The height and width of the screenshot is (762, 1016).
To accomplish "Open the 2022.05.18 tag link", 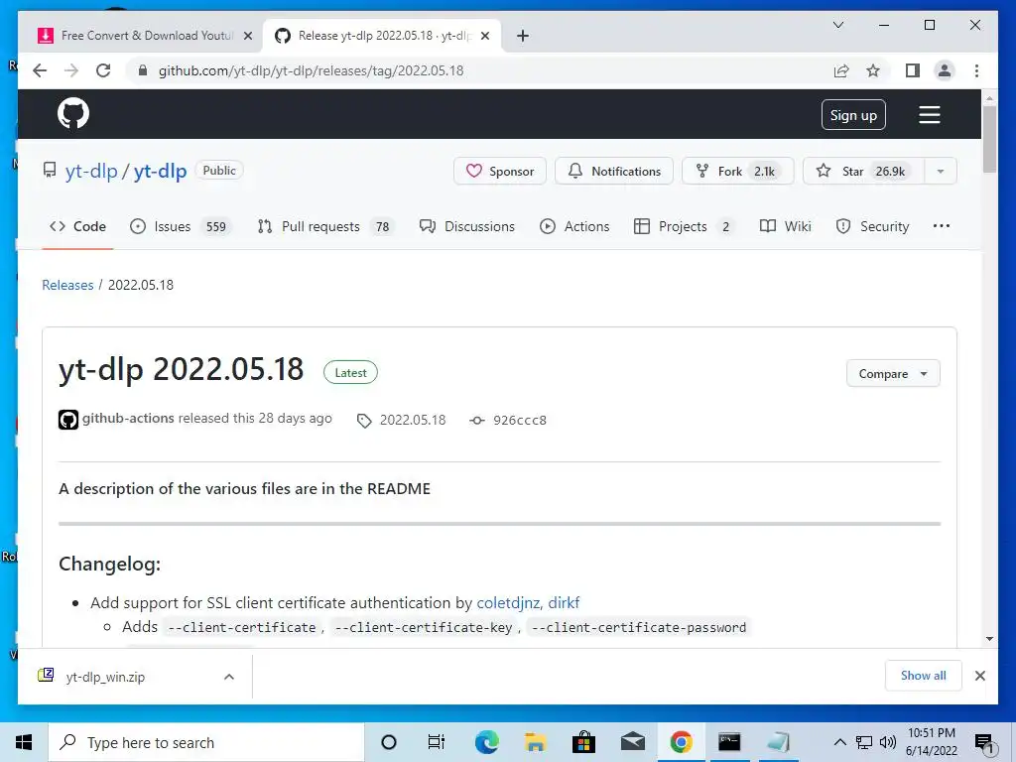I will (x=413, y=420).
